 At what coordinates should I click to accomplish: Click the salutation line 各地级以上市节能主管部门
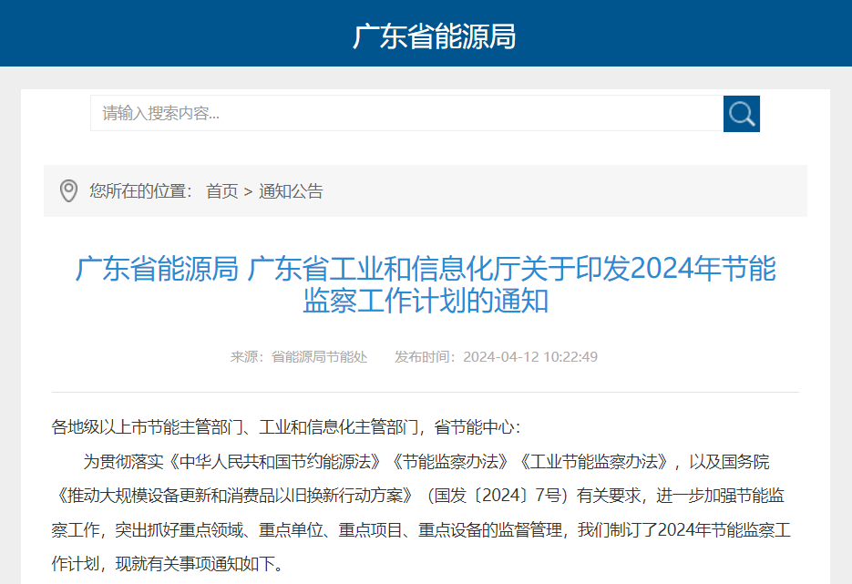click(x=286, y=427)
